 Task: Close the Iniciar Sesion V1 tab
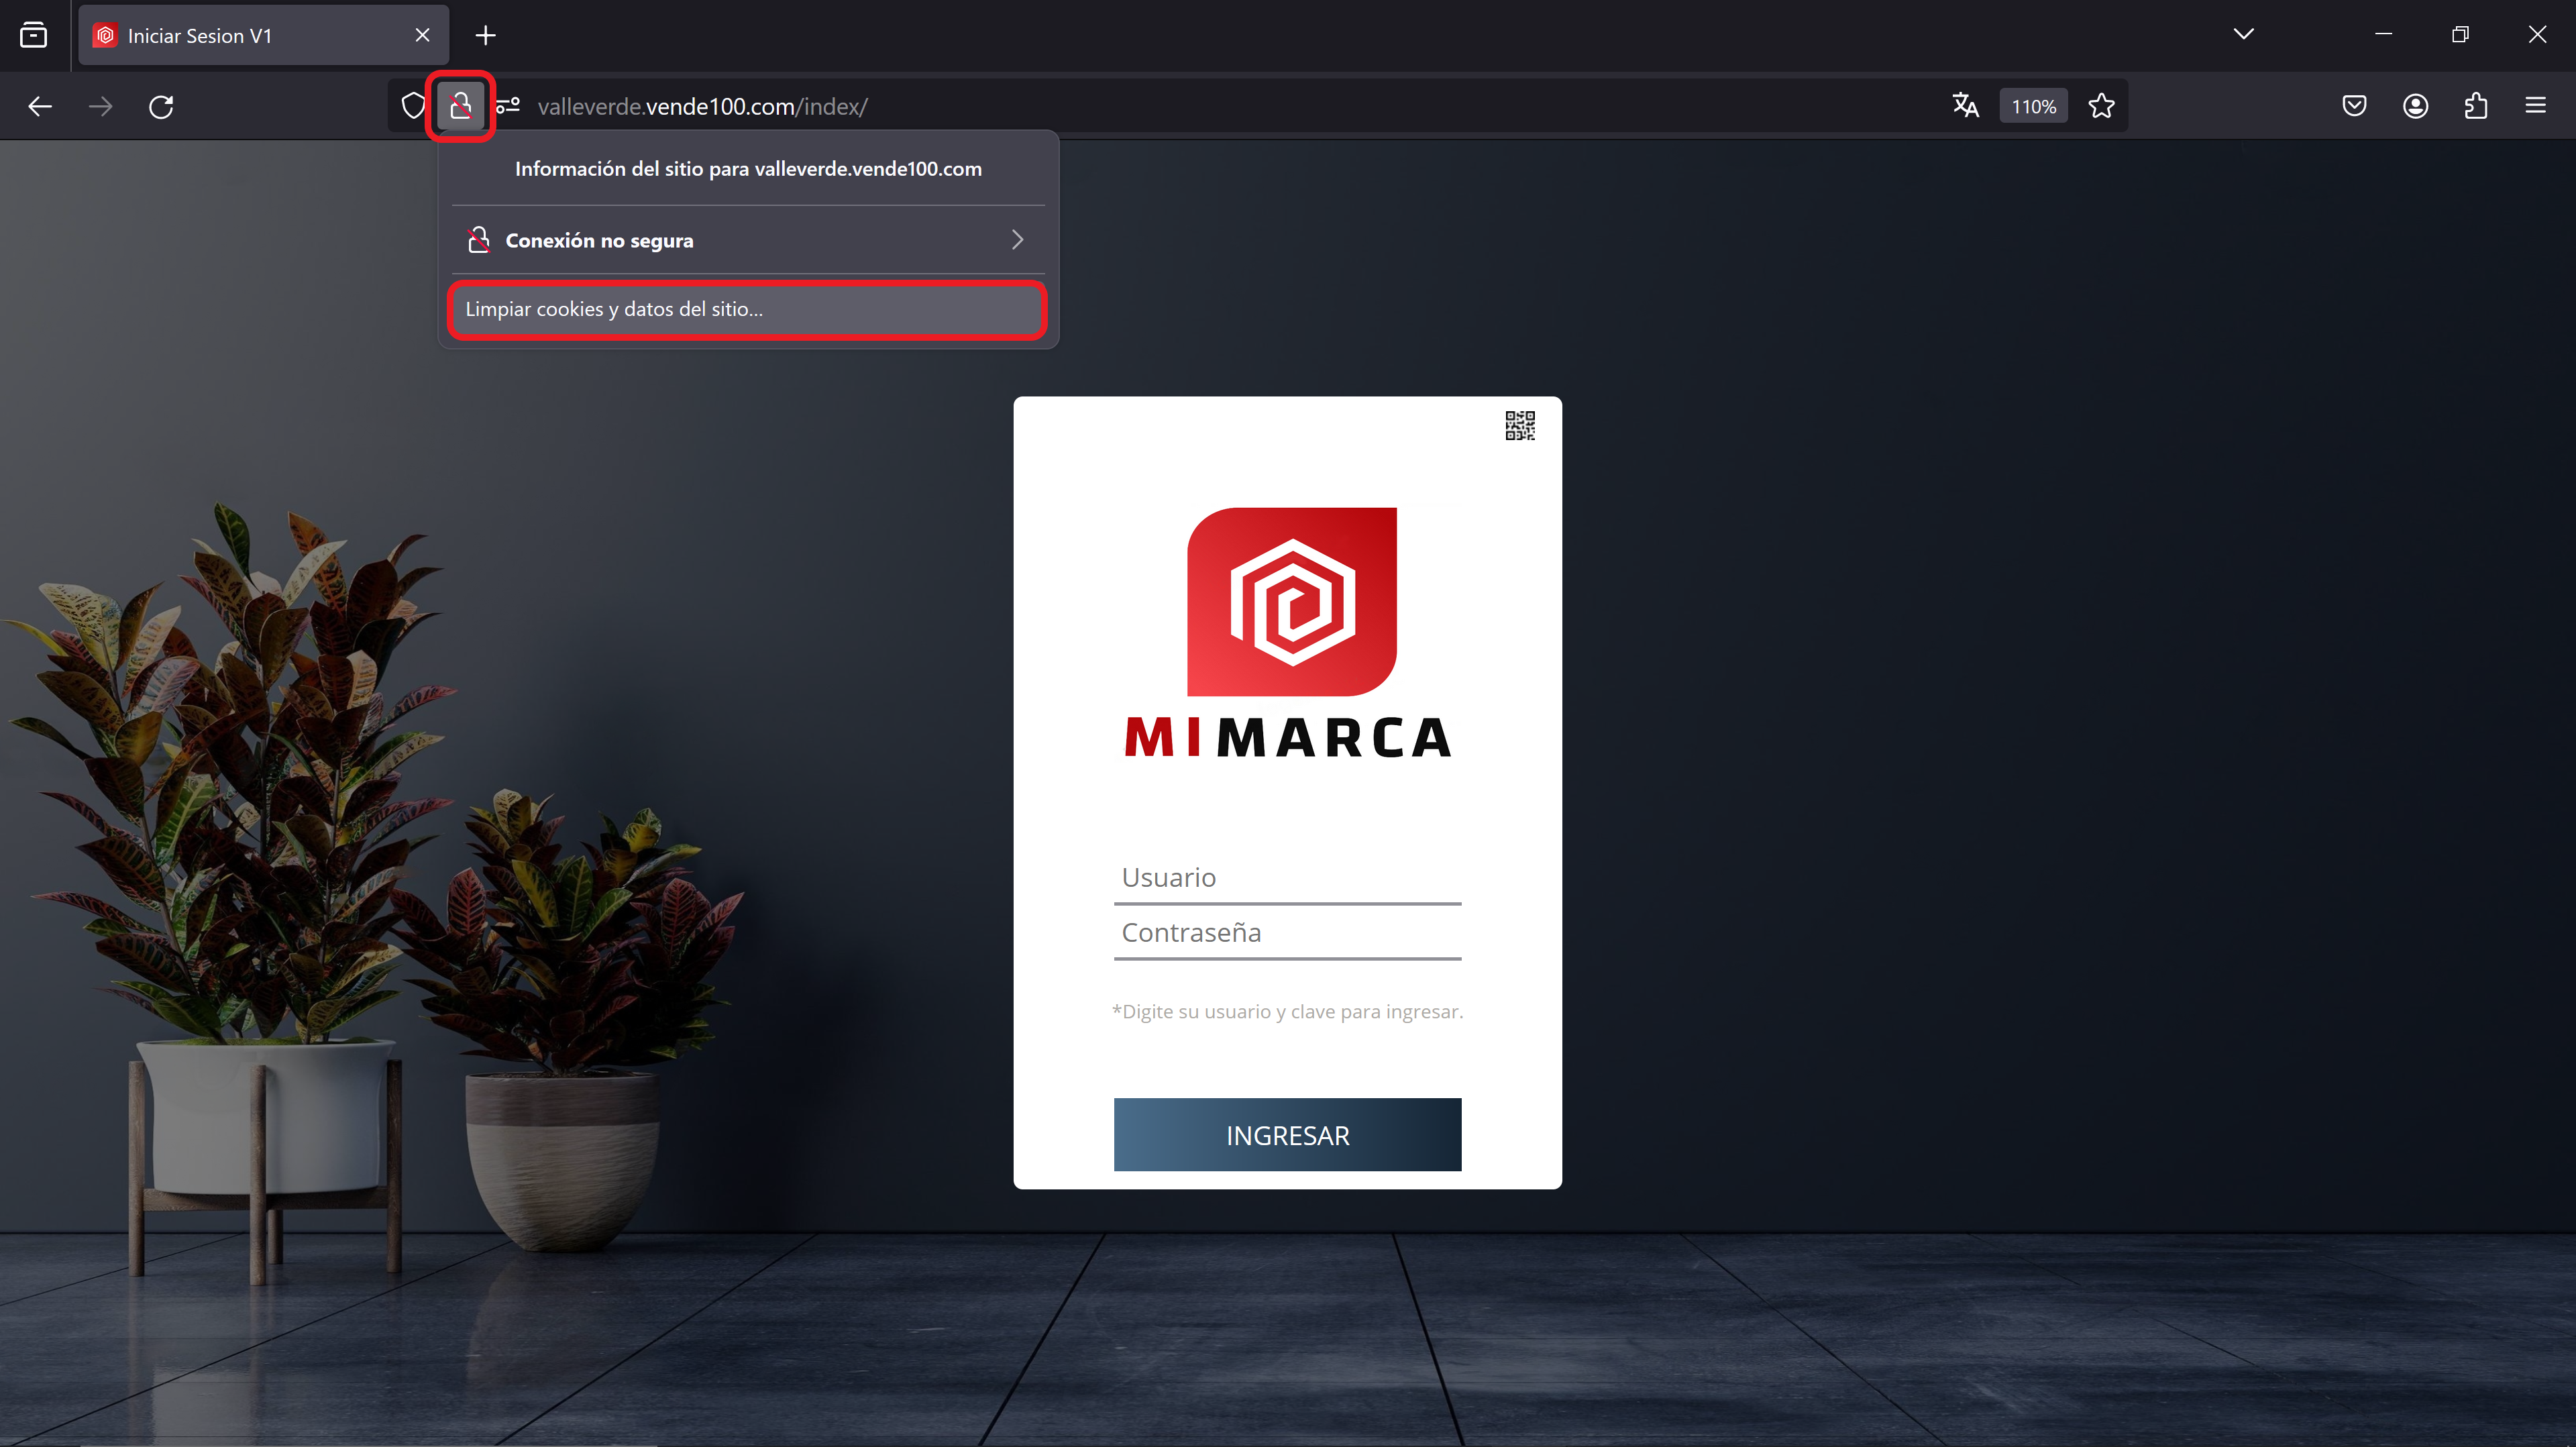[422, 35]
